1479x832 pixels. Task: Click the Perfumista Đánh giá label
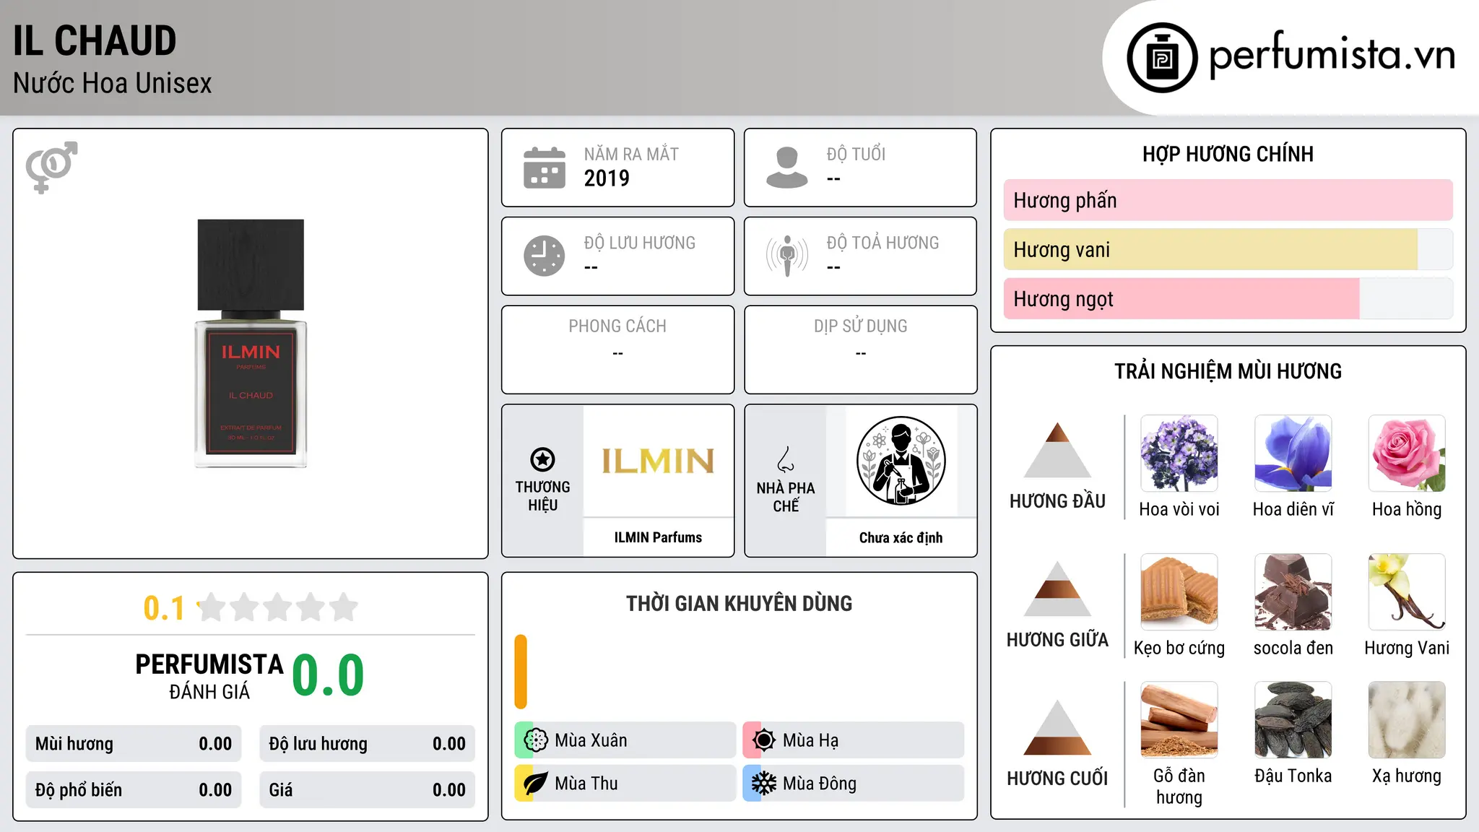pos(209,676)
